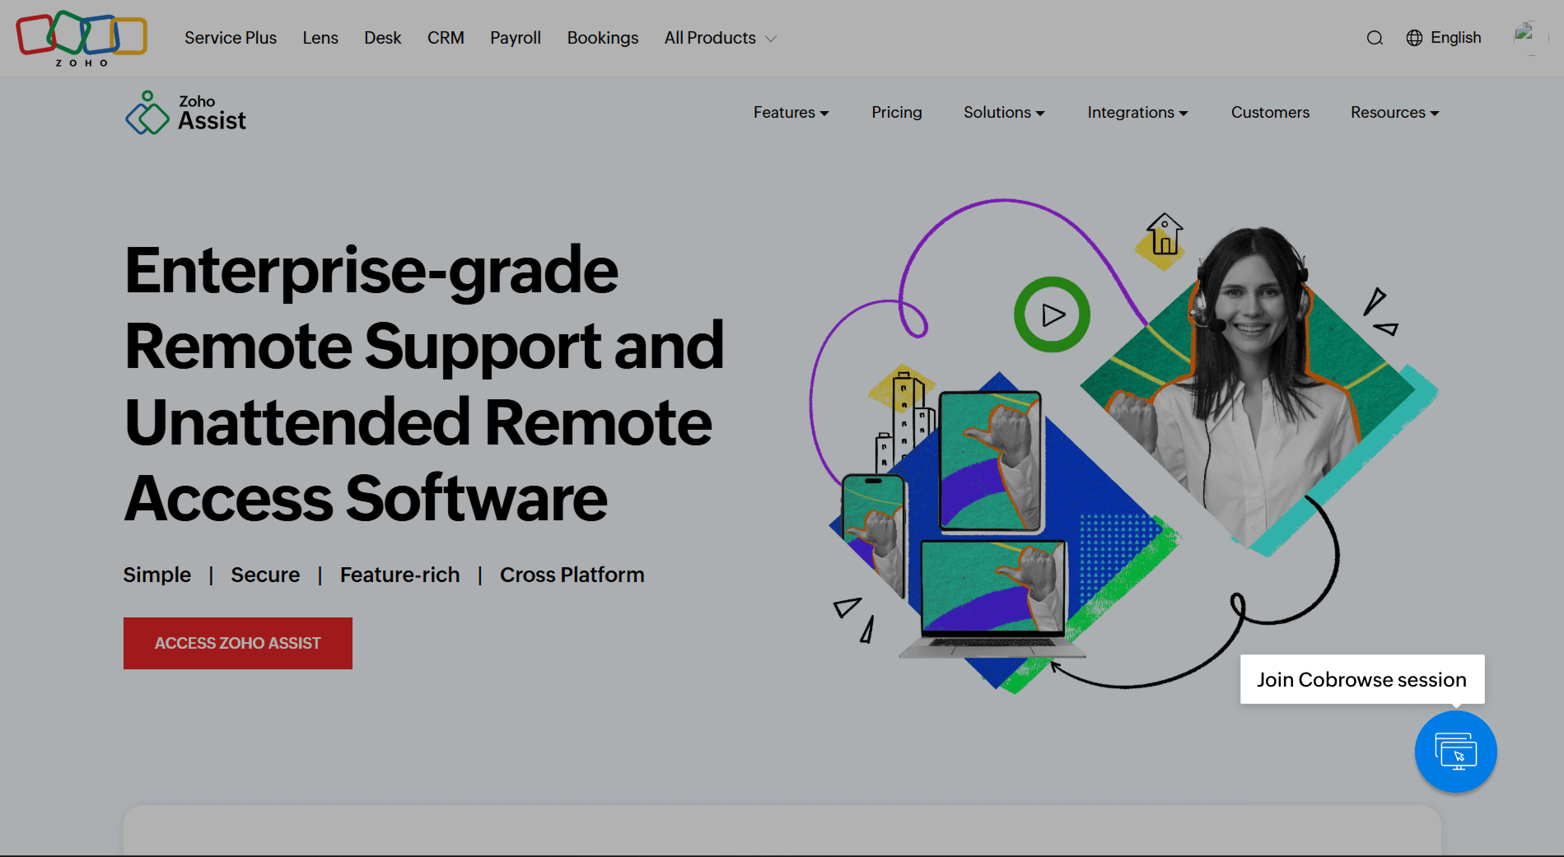Viewport: 1564px width, 857px height.
Task: Click the Enterprise-grade Remote Support heading
Action: (x=424, y=384)
